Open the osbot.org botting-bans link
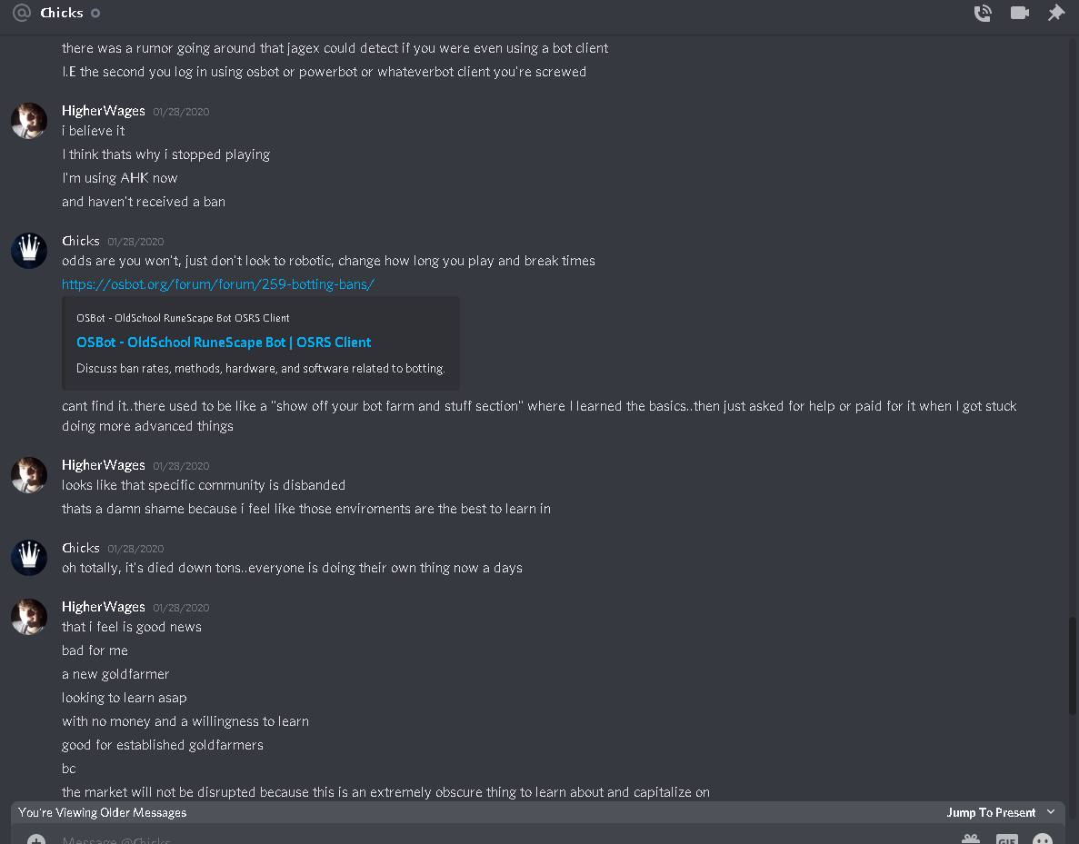1079x844 pixels. [x=218, y=284]
